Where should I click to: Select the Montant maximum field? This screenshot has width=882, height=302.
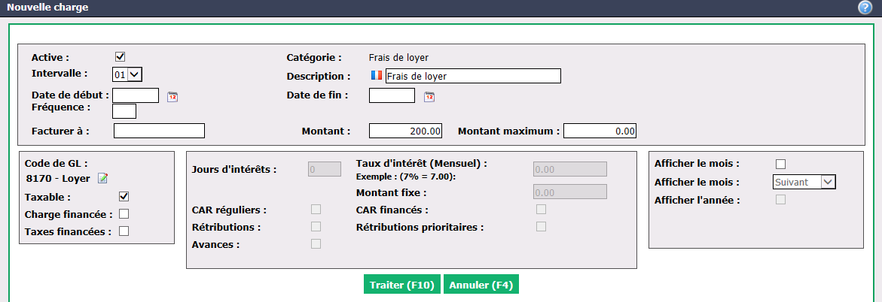pyautogui.click(x=600, y=131)
